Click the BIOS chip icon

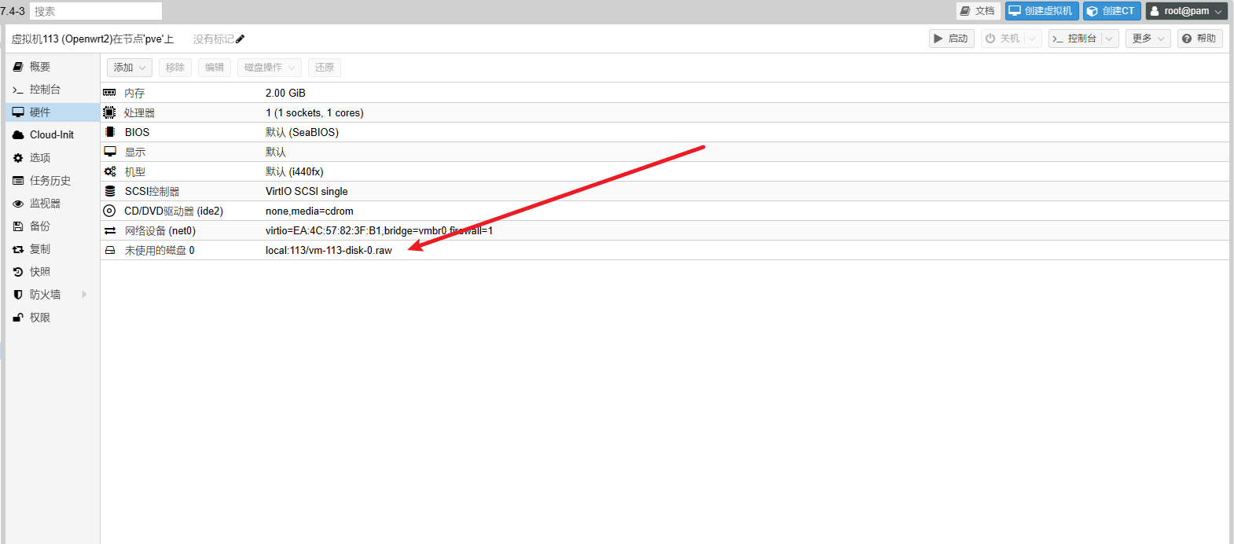[110, 132]
